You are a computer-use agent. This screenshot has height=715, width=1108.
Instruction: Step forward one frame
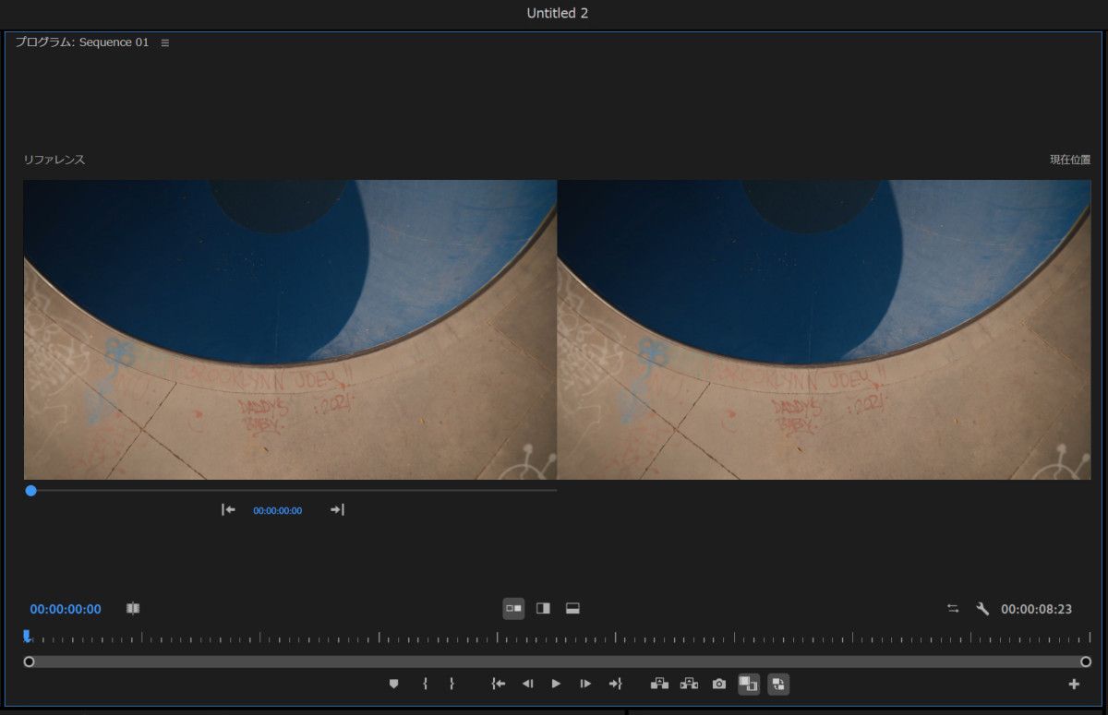pos(584,684)
